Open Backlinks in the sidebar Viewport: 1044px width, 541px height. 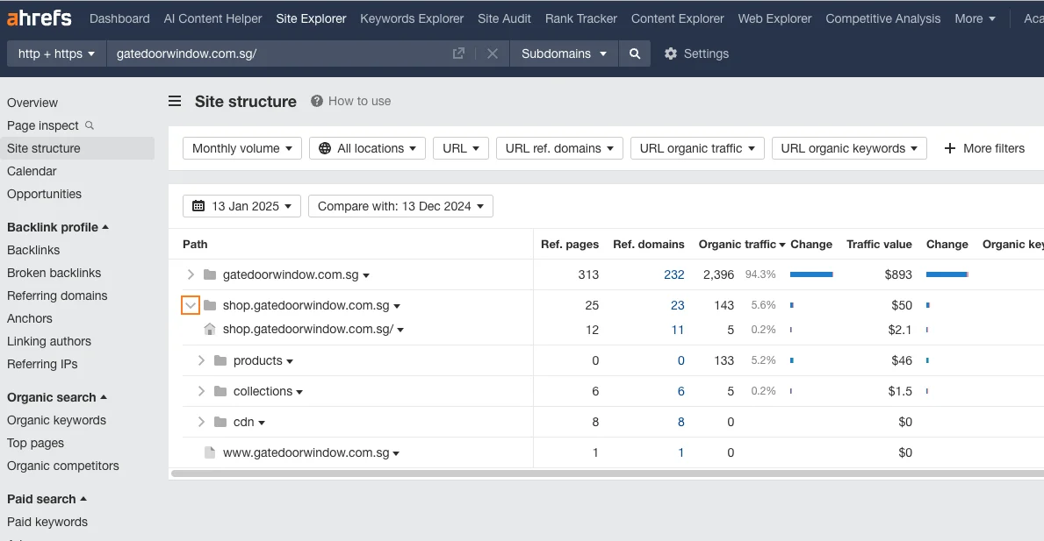pyautogui.click(x=33, y=250)
